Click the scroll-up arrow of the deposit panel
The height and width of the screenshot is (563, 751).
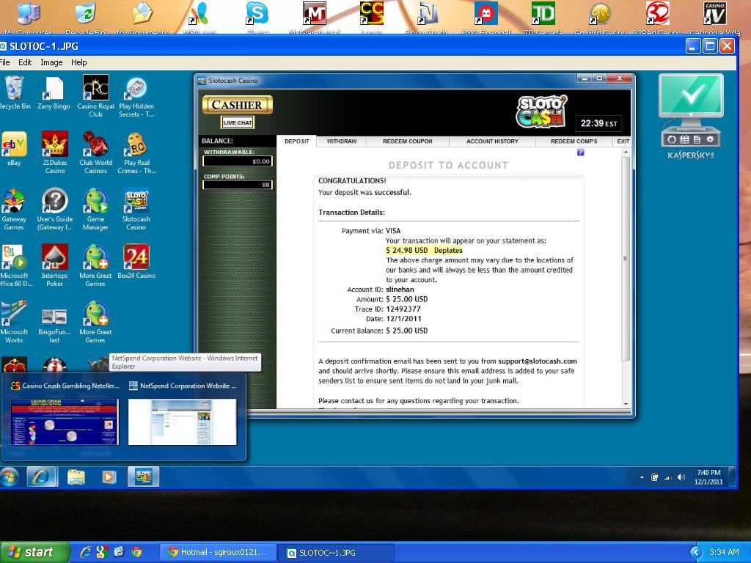point(626,152)
